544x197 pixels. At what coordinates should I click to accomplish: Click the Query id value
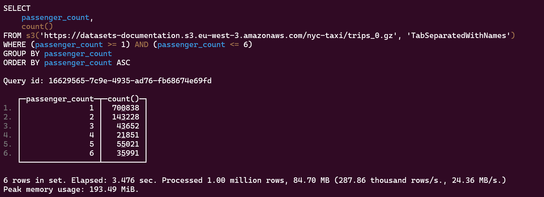pyautogui.click(x=130, y=81)
